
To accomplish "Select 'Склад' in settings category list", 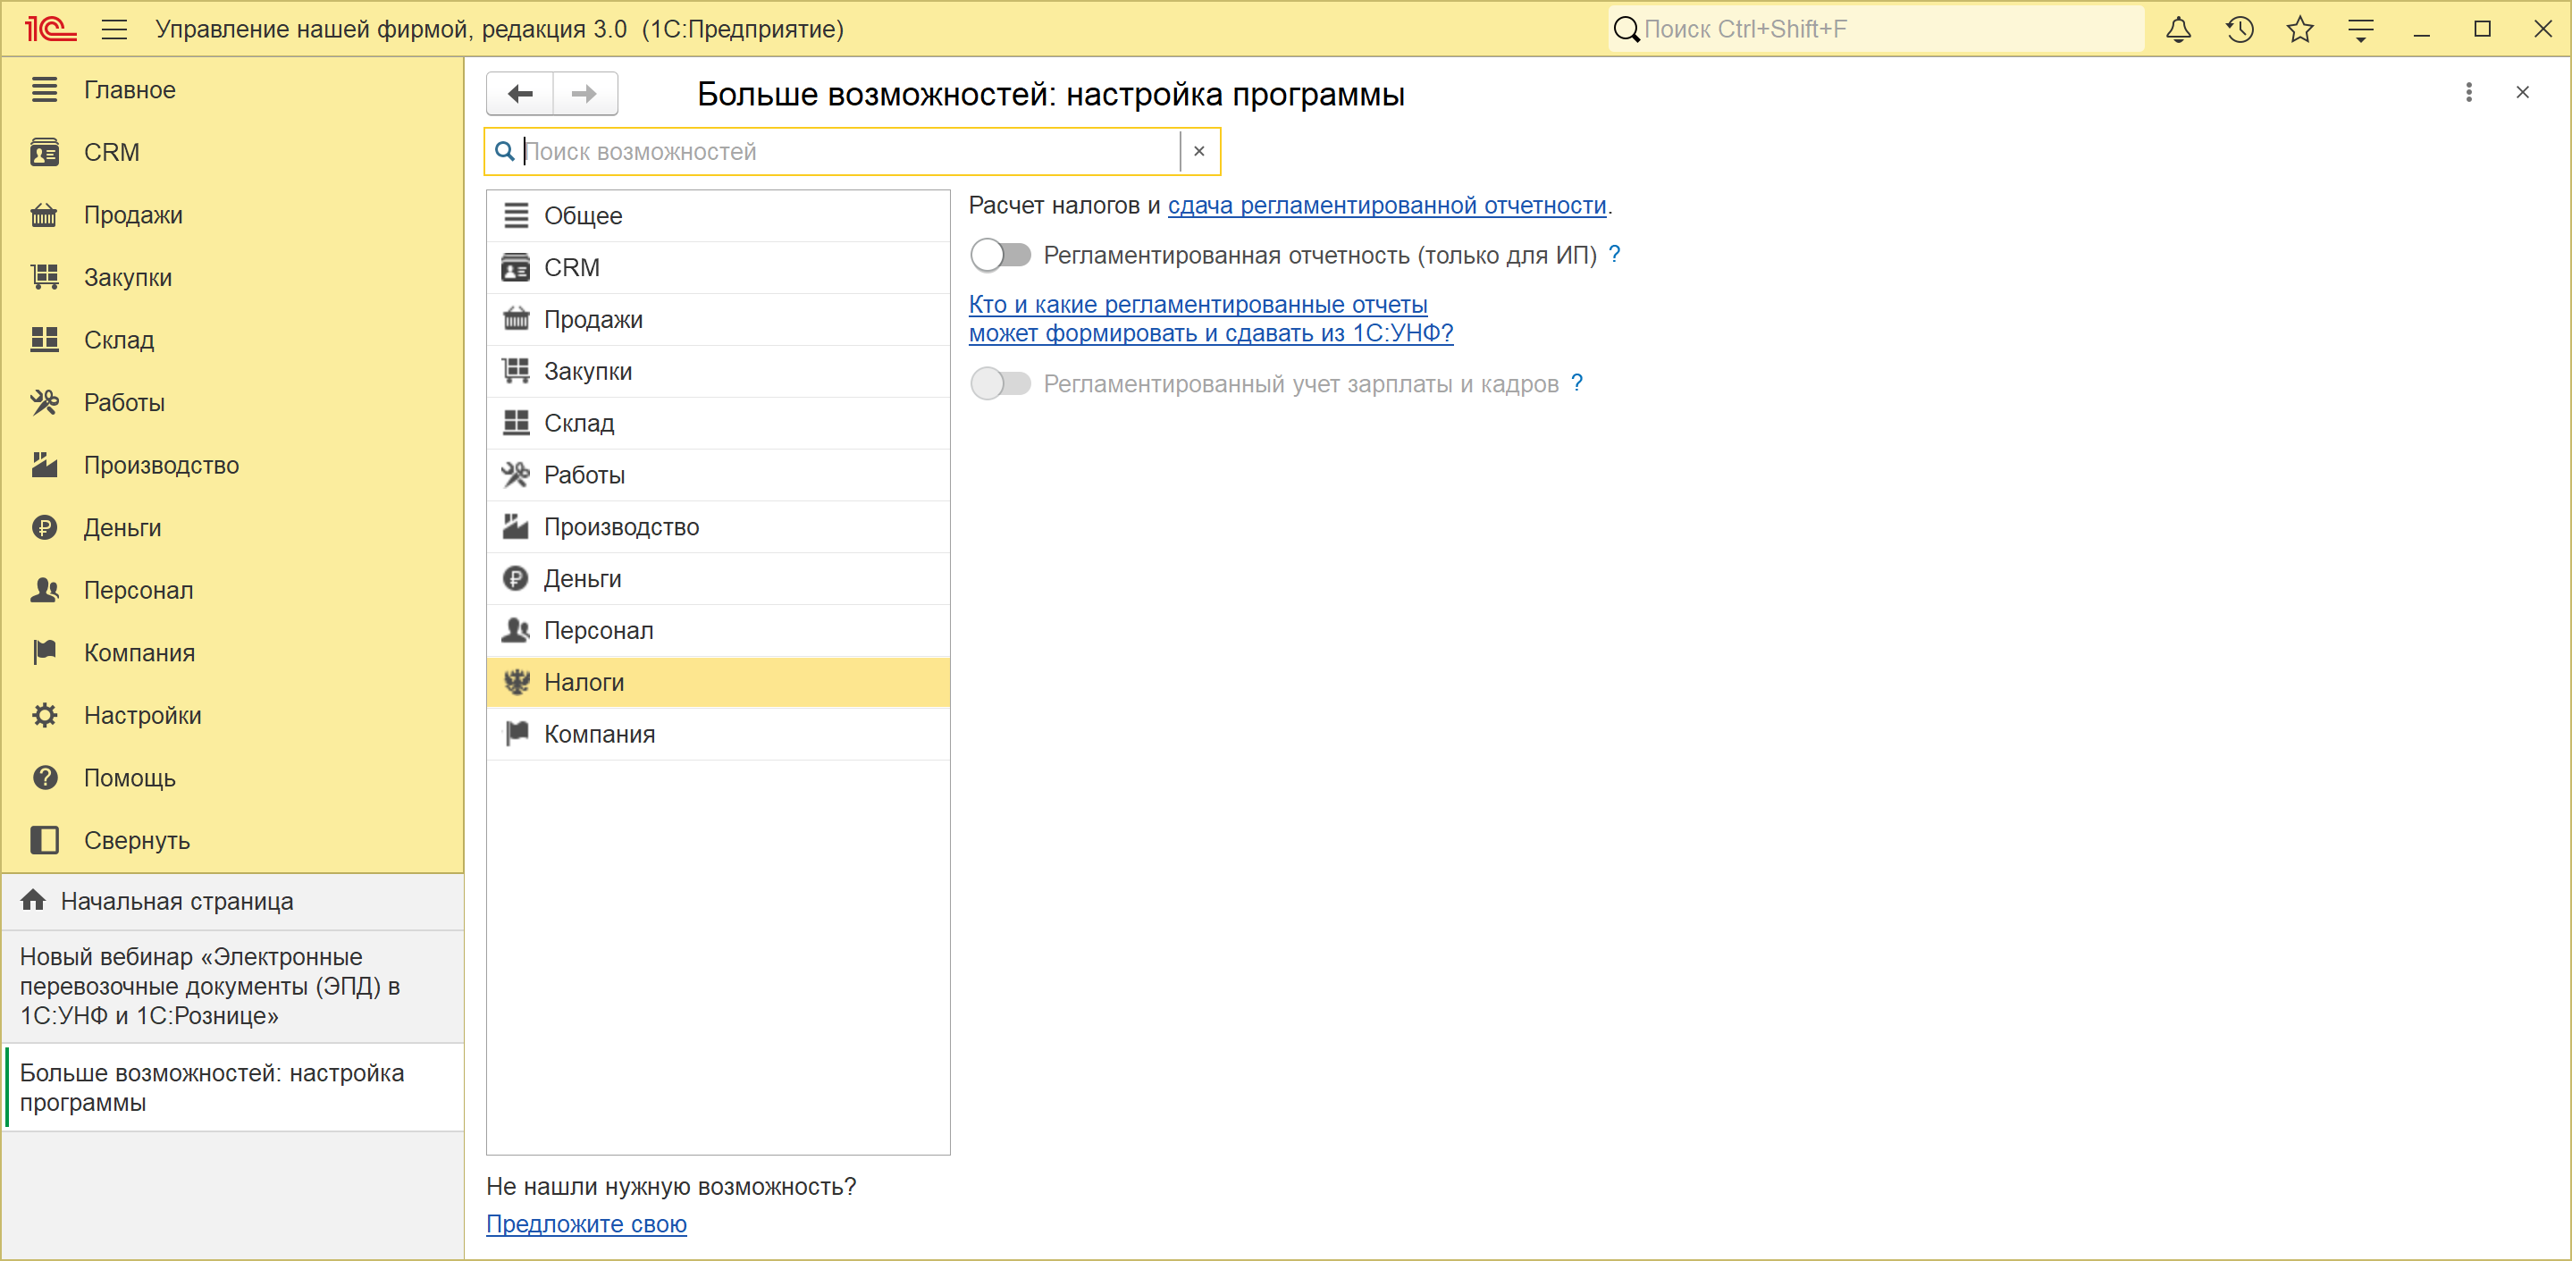I will pyautogui.click(x=718, y=425).
